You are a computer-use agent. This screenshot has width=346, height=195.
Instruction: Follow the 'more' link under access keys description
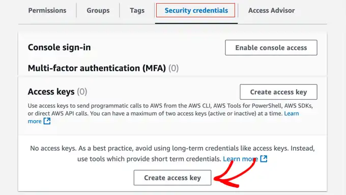35,121
